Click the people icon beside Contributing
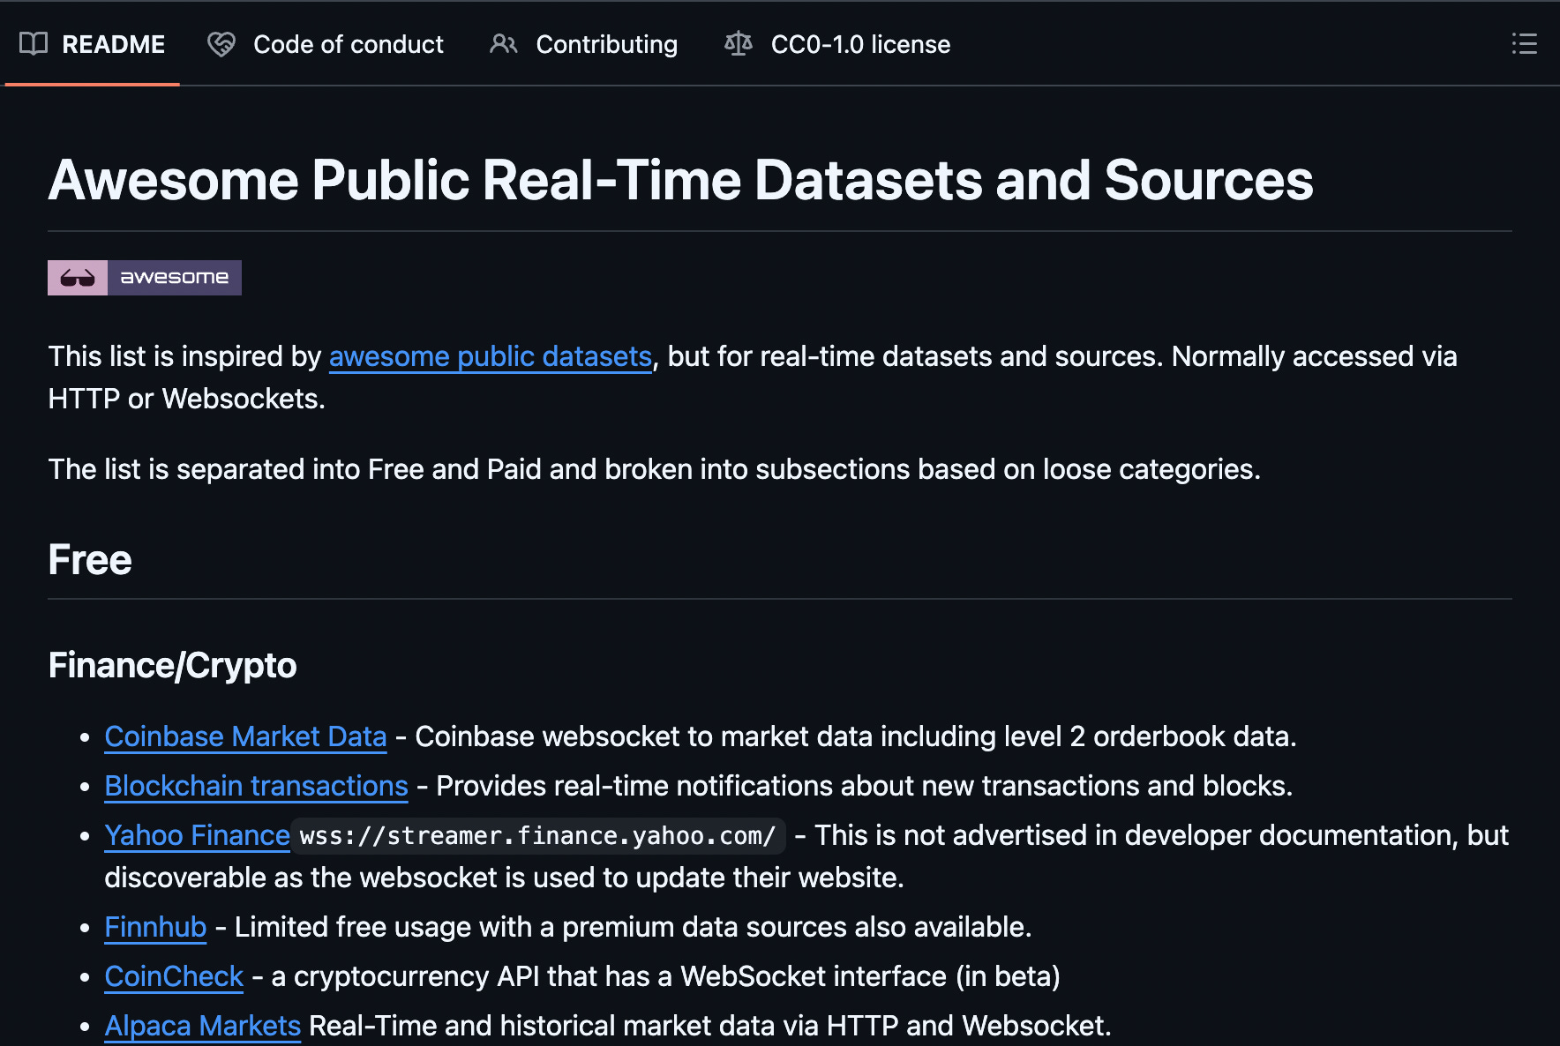 [503, 44]
